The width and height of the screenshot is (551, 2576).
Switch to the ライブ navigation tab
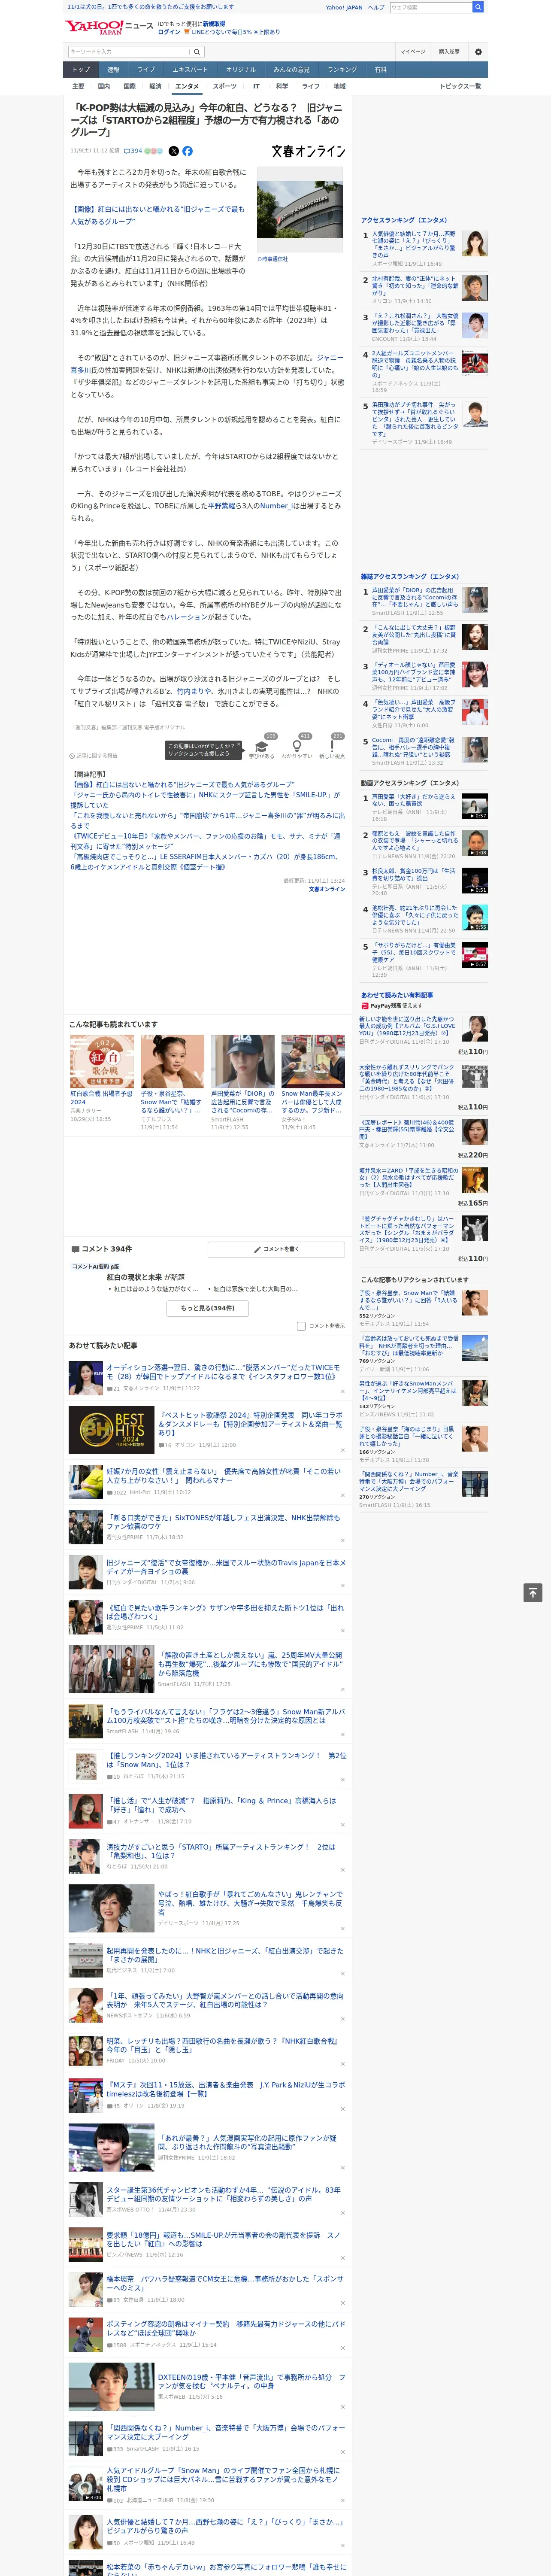click(146, 70)
